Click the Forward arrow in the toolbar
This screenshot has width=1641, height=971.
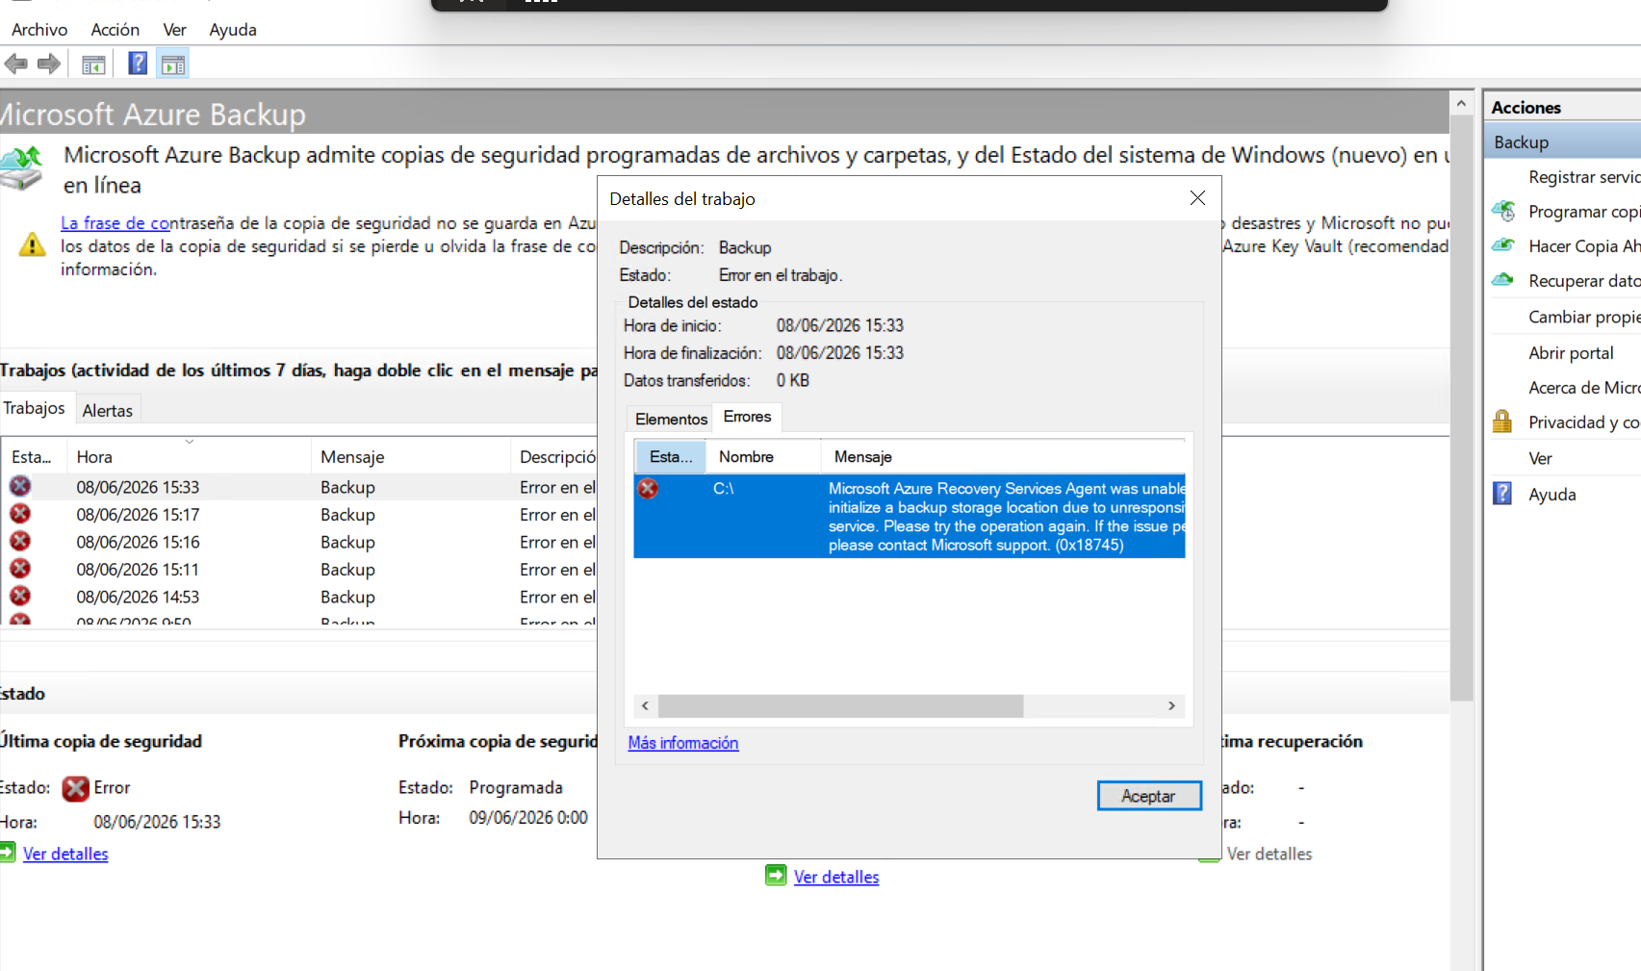49,64
